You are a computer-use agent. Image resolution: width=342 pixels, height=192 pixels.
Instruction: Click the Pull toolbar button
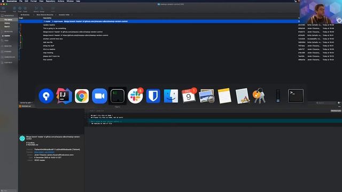(14, 9)
